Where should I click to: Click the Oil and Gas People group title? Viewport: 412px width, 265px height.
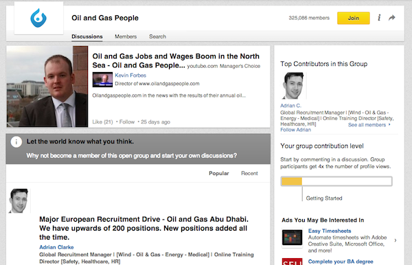(x=105, y=18)
